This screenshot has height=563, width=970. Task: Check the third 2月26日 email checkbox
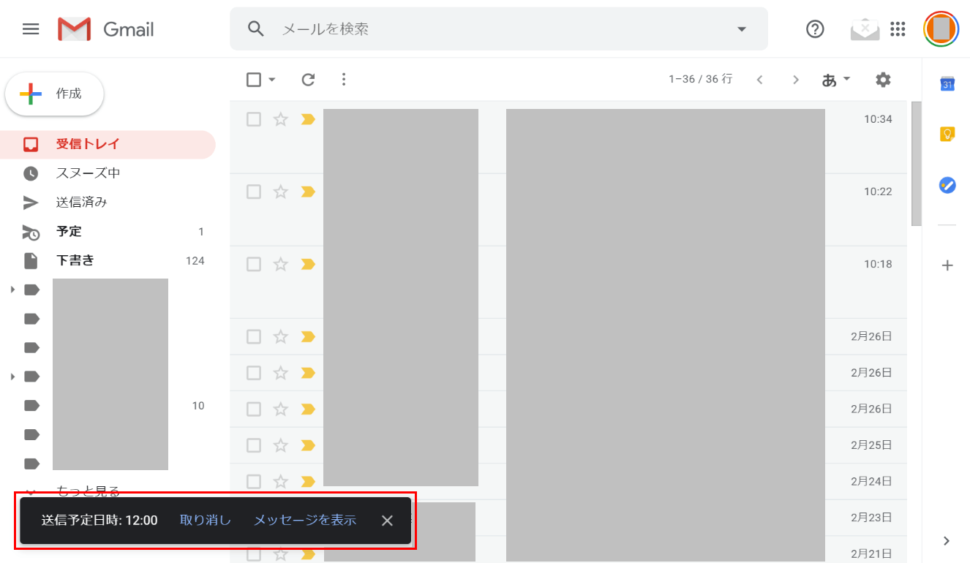click(254, 409)
